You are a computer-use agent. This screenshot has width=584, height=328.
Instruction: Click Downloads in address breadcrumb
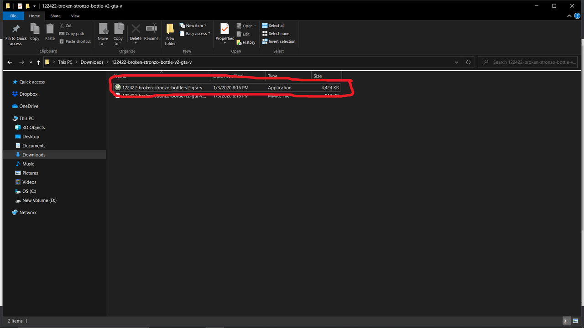(x=92, y=62)
